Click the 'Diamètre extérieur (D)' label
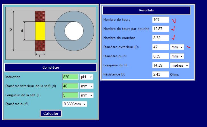The width and height of the screenshot is (207, 127). [x=121, y=47]
